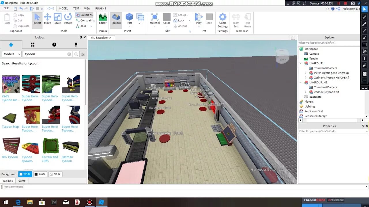The image size is (369, 207).
Task: Select the Move tool
Action: pos(48,19)
